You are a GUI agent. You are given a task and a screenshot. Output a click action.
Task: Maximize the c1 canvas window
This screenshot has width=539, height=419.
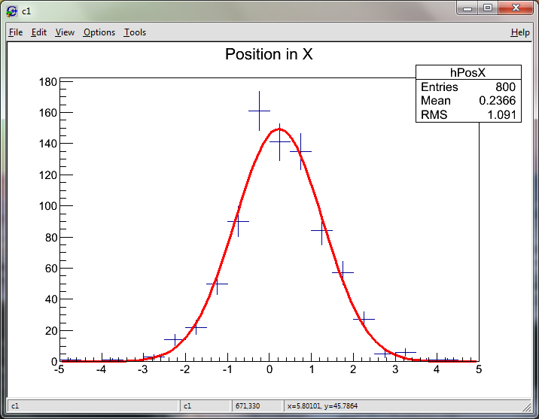(x=488, y=8)
